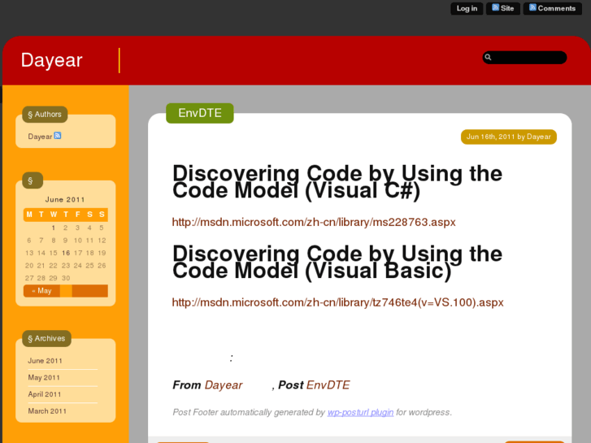Click the search magnifier icon
The height and width of the screenshot is (443, 591).
488,58
